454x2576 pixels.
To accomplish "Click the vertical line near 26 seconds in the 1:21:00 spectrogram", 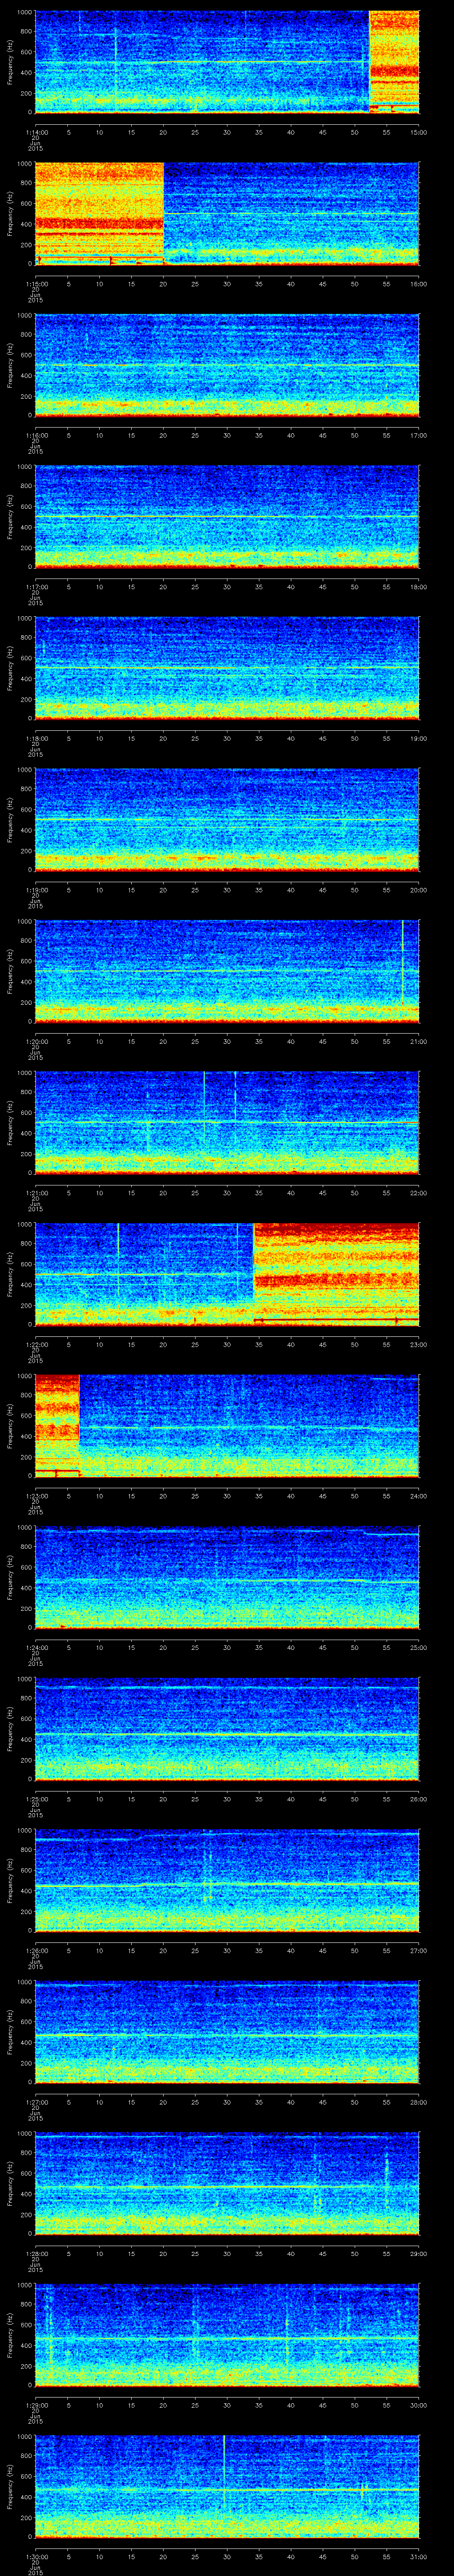I will tap(204, 1100).
